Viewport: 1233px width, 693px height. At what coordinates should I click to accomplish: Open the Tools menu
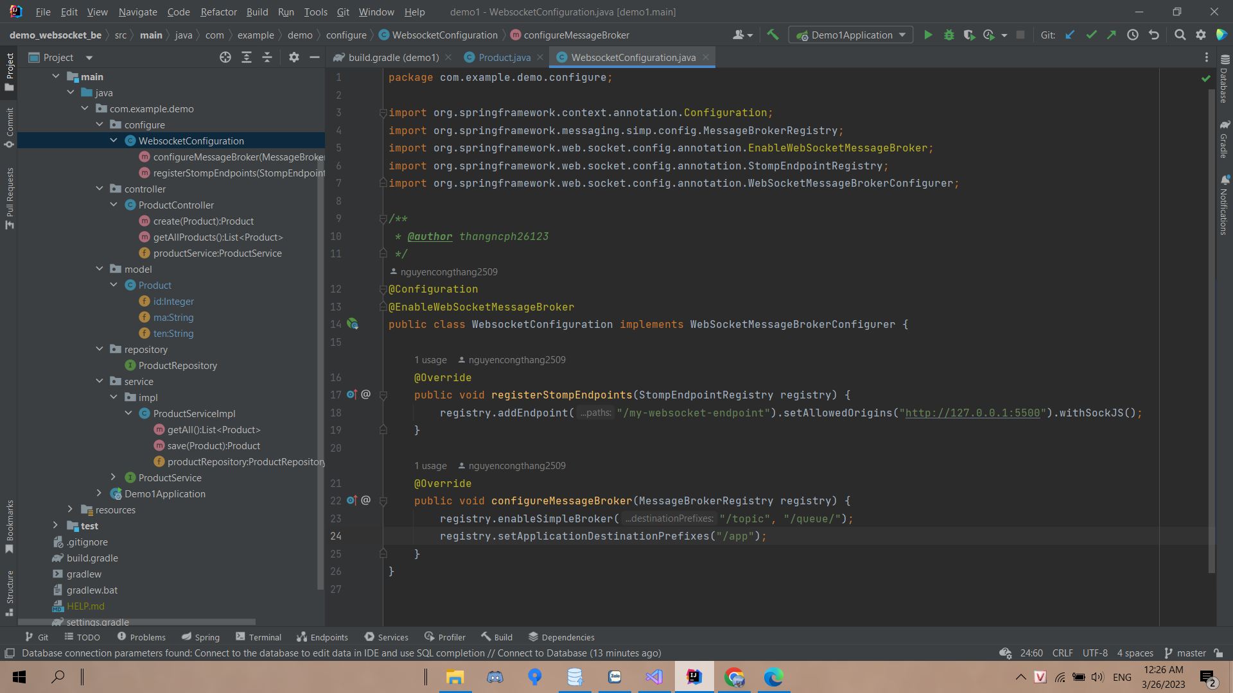point(315,12)
